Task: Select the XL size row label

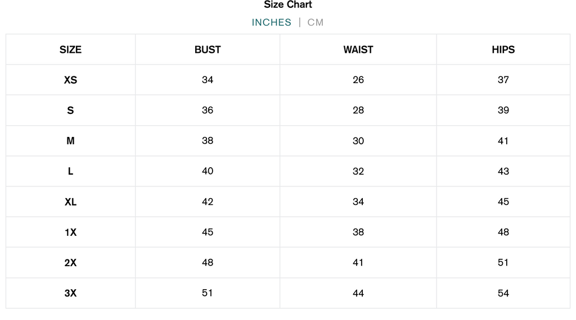Action: (70, 202)
